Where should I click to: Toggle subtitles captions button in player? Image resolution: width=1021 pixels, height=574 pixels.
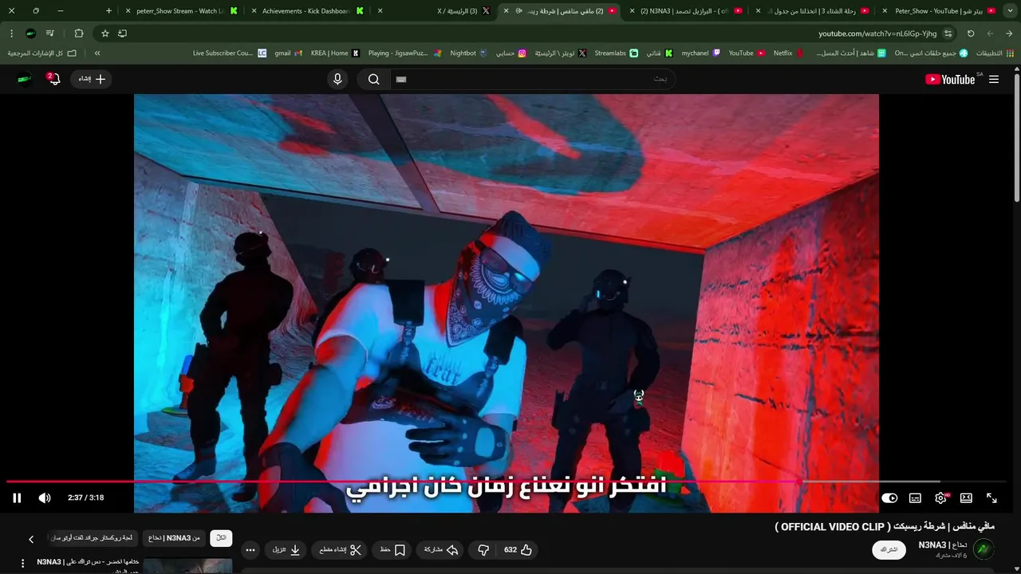click(x=915, y=498)
